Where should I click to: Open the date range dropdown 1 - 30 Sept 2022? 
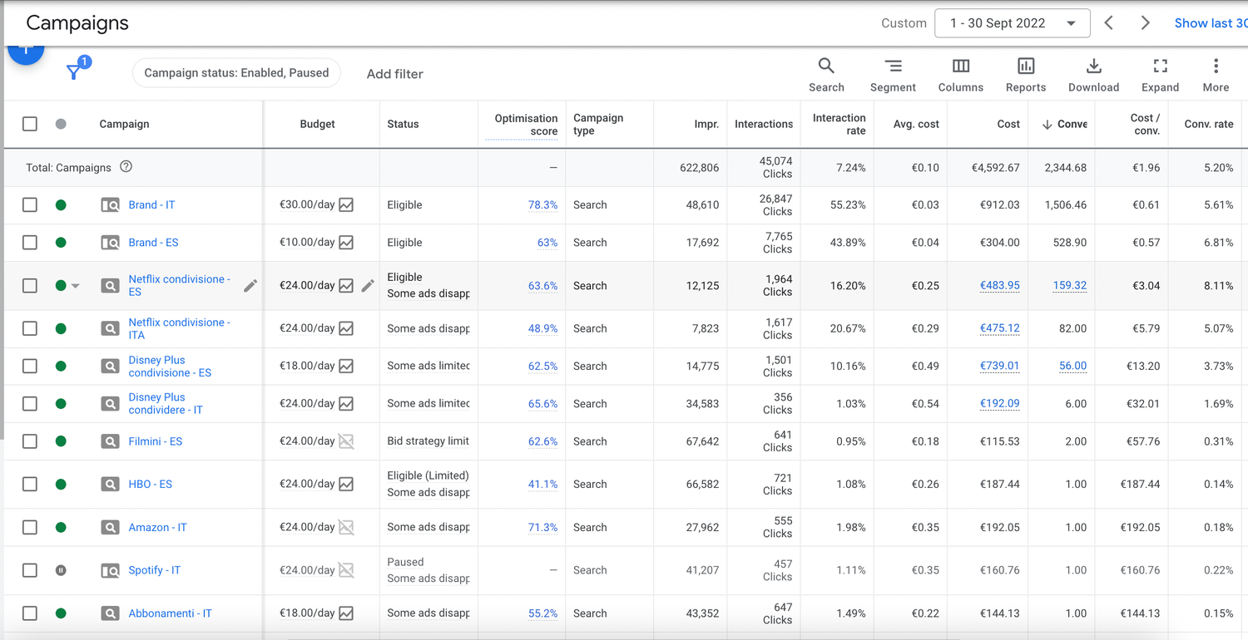(x=1013, y=23)
